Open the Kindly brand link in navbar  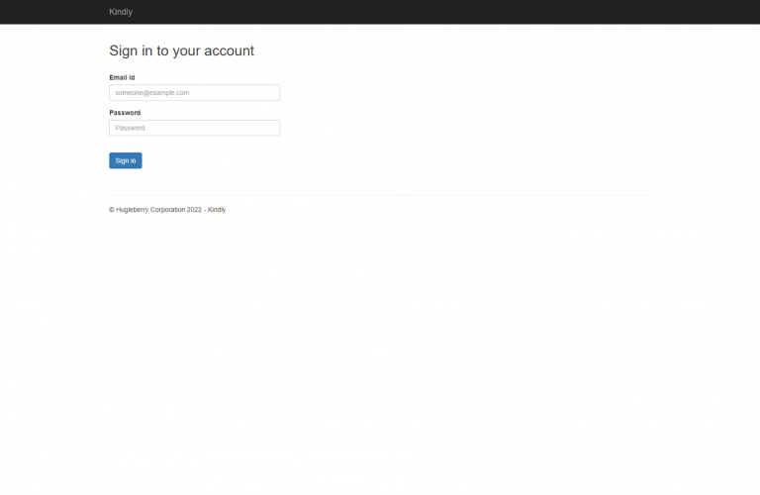pyautogui.click(x=121, y=12)
